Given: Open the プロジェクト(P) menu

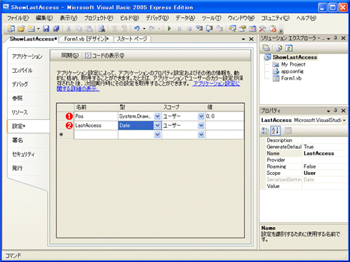Looking at the screenshot, I should point(99,18).
